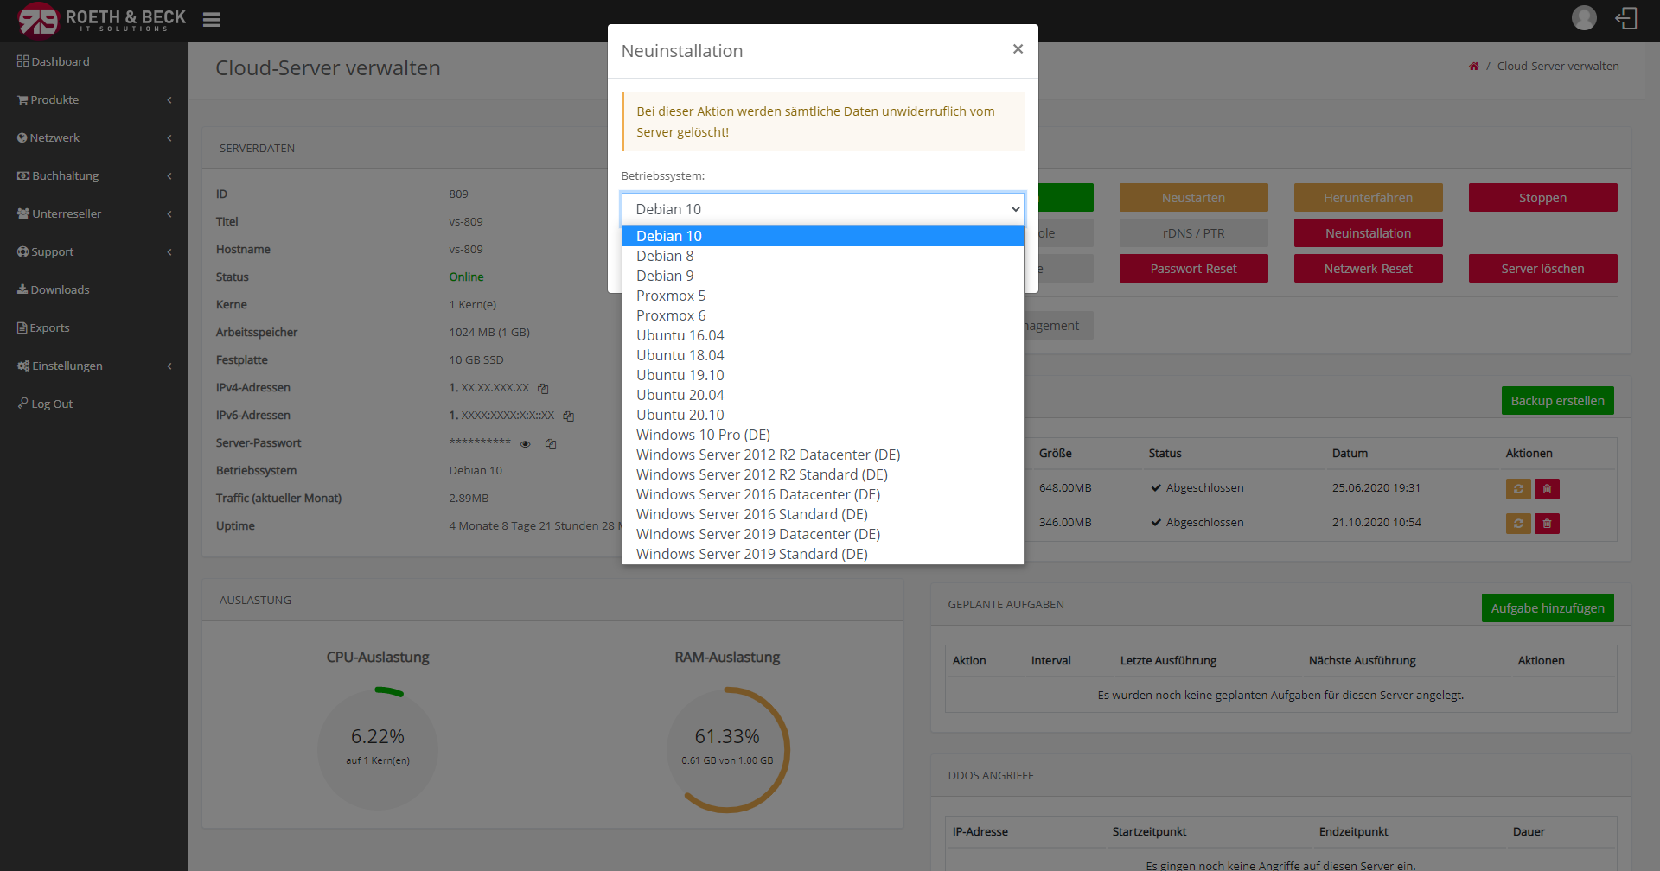Click the Backup erstellen button

1557,401
